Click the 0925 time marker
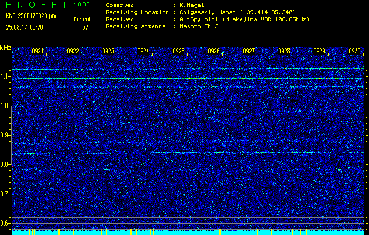This screenshot has width=369, height=235. coord(178,51)
